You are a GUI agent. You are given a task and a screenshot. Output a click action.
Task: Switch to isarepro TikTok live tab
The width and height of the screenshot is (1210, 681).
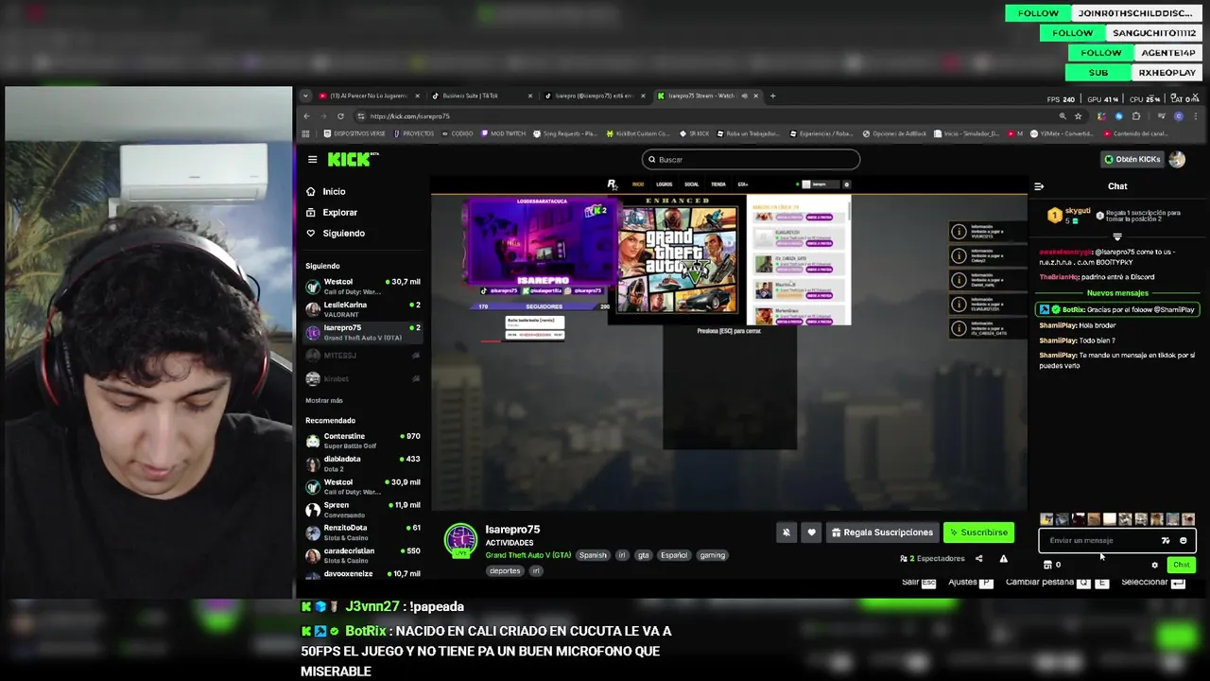594,96
